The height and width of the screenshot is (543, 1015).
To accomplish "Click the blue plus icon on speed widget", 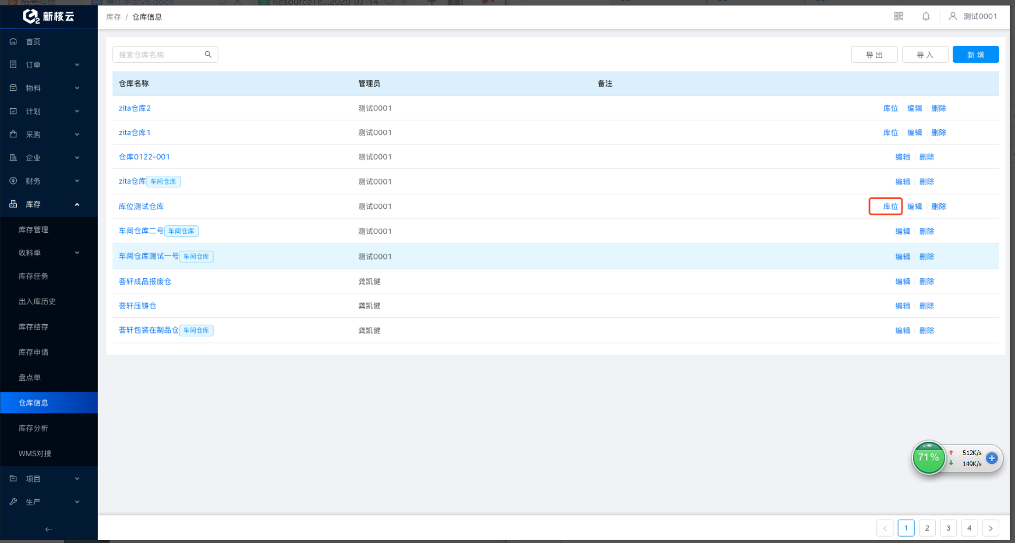I will [992, 458].
